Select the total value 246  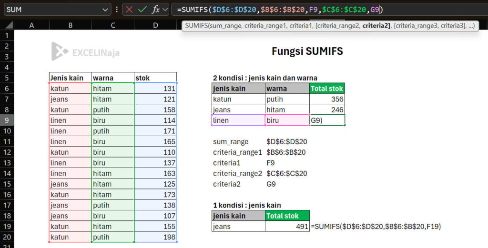[x=327, y=109]
